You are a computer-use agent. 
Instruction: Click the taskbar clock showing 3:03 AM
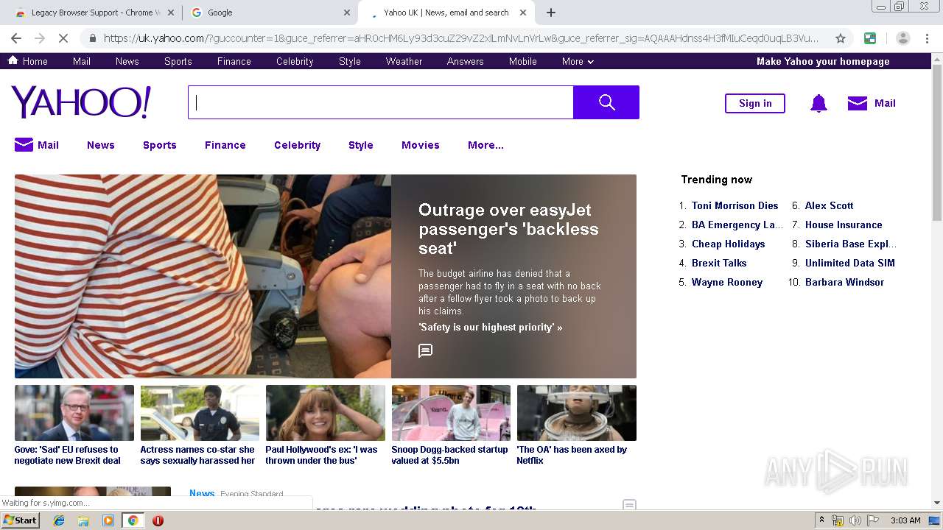coord(905,520)
